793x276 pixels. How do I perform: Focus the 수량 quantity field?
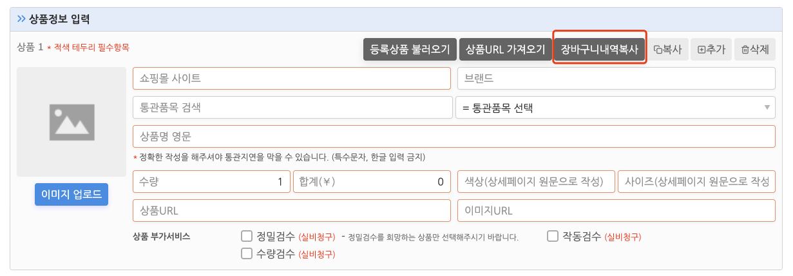211,182
